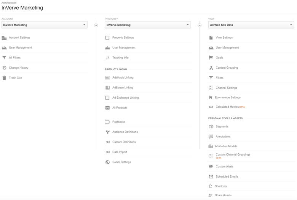297x200 pixels.
Task: Open AdSense Linking text link
Action: tap(123, 88)
